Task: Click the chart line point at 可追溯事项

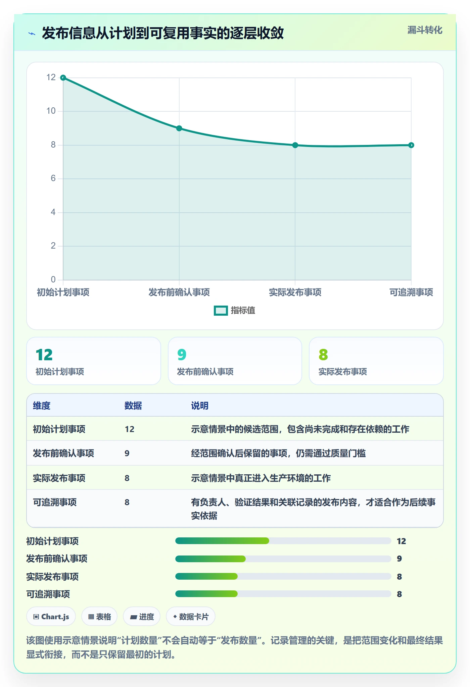Action: point(411,145)
